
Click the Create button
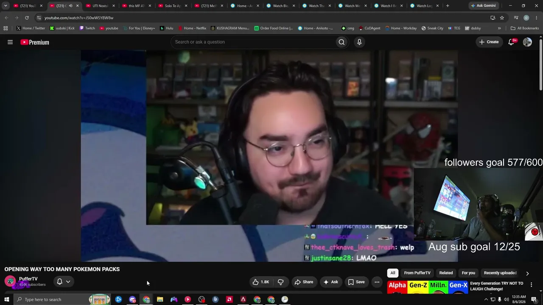click(489, 42)
